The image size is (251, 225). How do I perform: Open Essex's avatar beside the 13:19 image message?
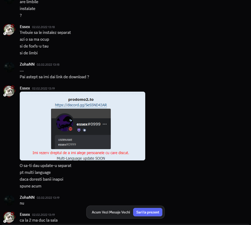coord(9,91)
